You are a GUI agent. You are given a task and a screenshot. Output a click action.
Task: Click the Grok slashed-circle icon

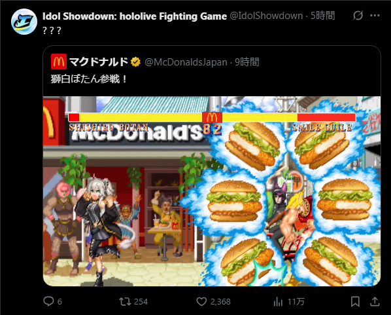point(358,16)
